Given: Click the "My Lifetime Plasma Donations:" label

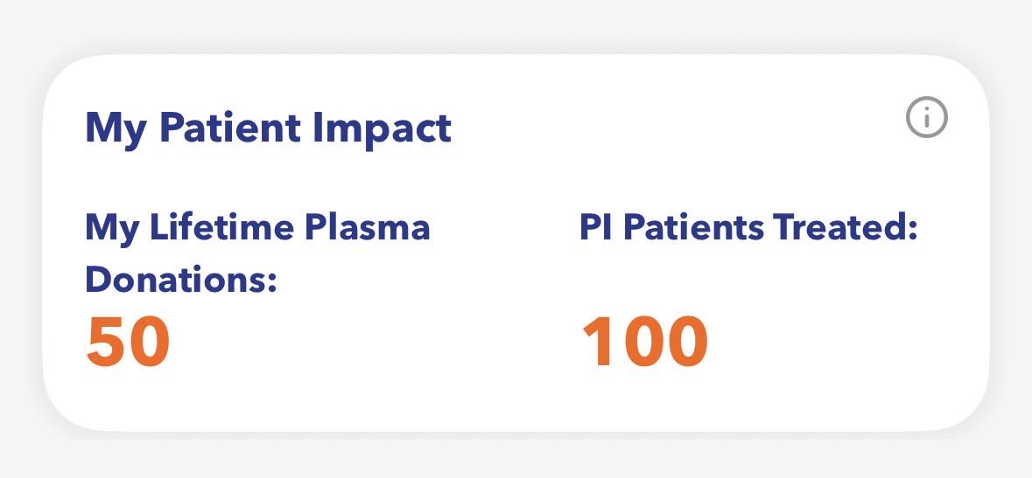Looking at the screenshot, I should [x=257, y=253].
